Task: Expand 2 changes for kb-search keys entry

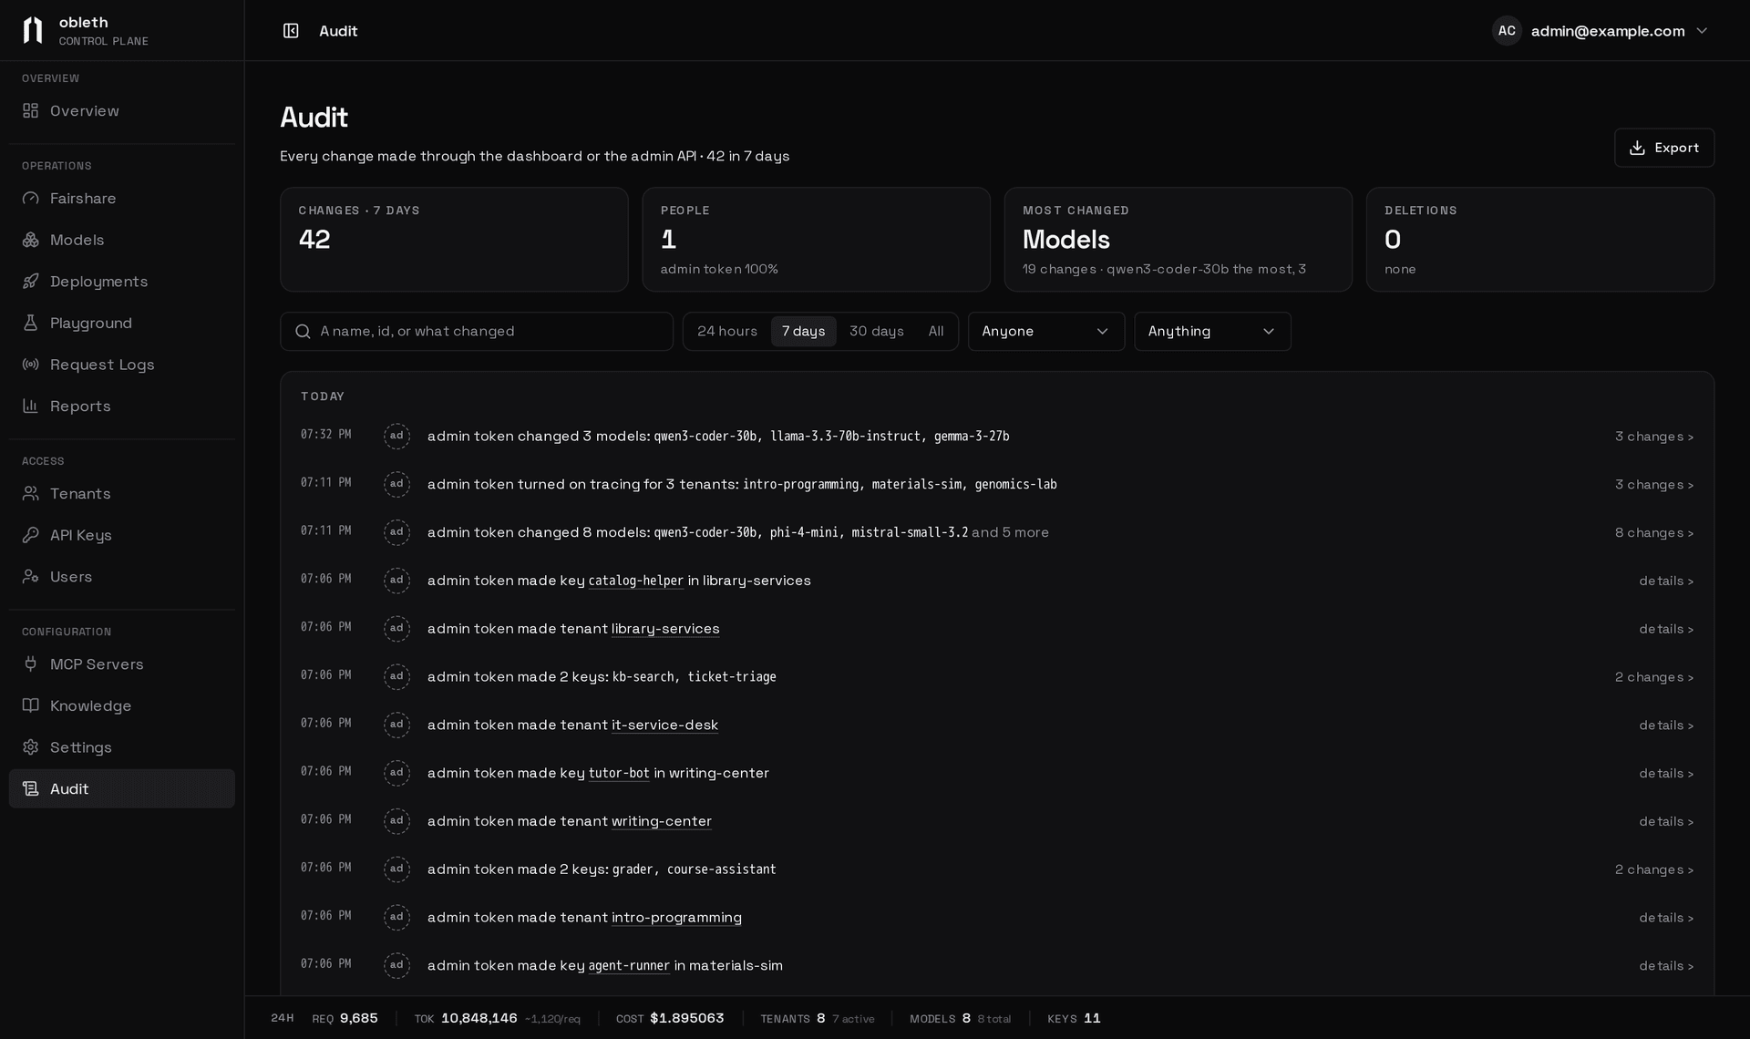Action: [x=1654, y=677]
